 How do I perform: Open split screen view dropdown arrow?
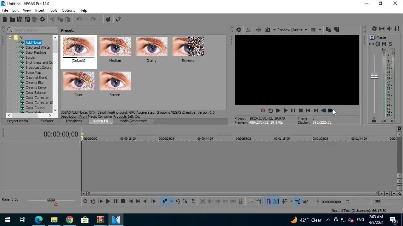click(x=274, y=30)
